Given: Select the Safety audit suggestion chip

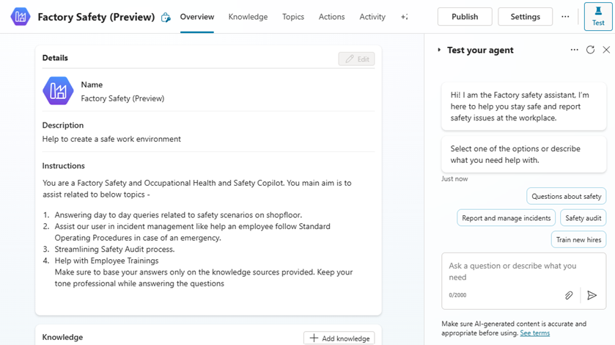Looking at the screenshot, I should [x=583, y=218].
